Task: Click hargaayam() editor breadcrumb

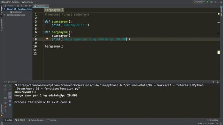Action: point(54,10)
